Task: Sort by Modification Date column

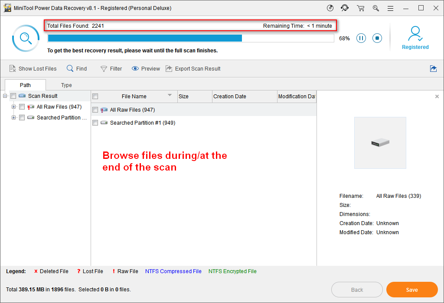Action: coord(297,97)
